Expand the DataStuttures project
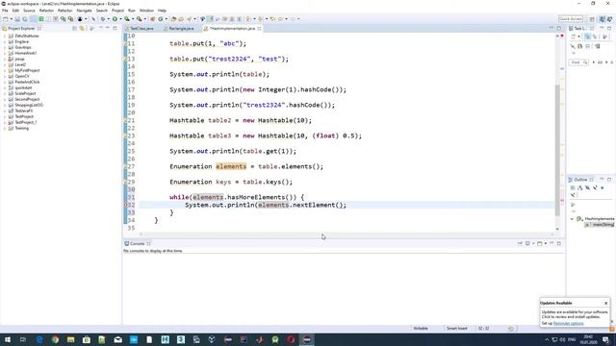This screenshot has height=346, width=616. click(5, 36)
